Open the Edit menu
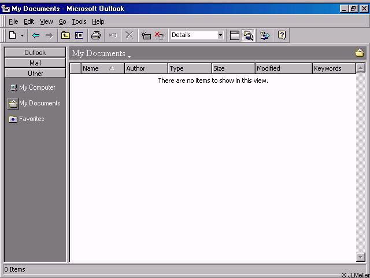Image resolution: width=370 pixels, height=278 pixels. point(29,22)
